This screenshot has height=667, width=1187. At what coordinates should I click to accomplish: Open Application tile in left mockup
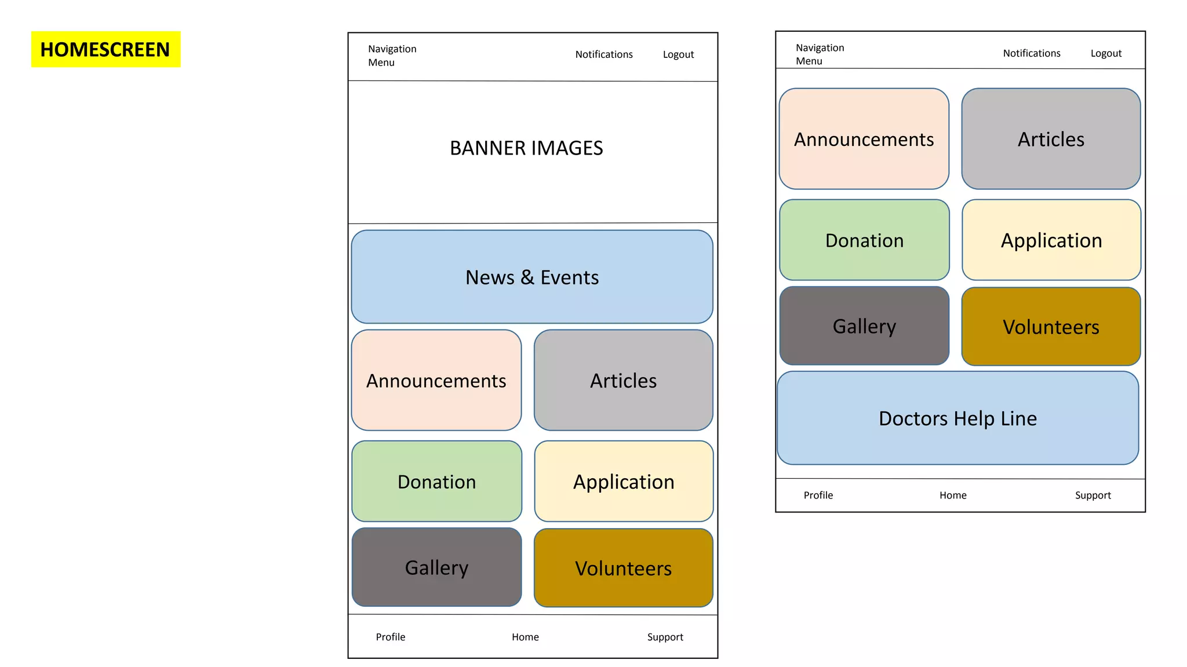624,482
